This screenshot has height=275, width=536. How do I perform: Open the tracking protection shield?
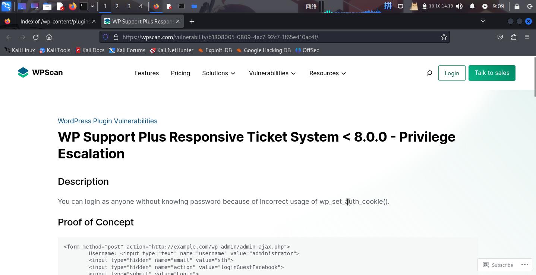[105, 37]
